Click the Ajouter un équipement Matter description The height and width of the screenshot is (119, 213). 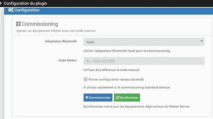tap(56, 31)
